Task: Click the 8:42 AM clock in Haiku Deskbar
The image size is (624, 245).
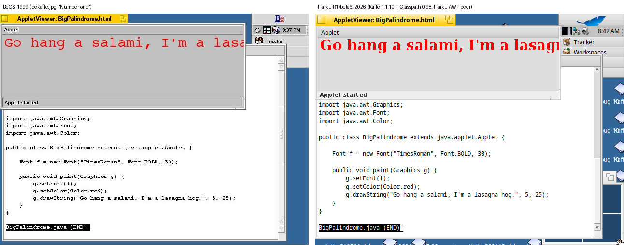Action: [609, 31]
